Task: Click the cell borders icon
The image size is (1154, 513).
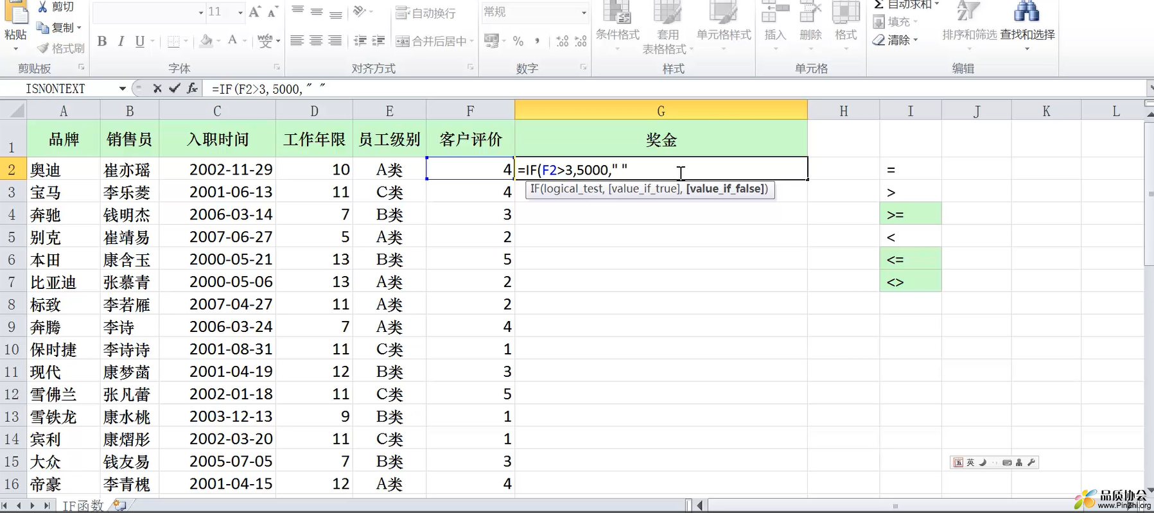Action: 173,41
